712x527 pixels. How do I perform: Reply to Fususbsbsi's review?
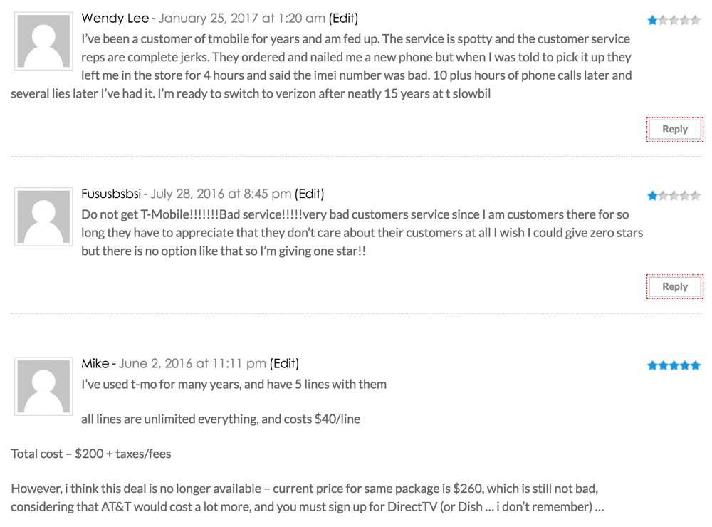click(675, 287)
